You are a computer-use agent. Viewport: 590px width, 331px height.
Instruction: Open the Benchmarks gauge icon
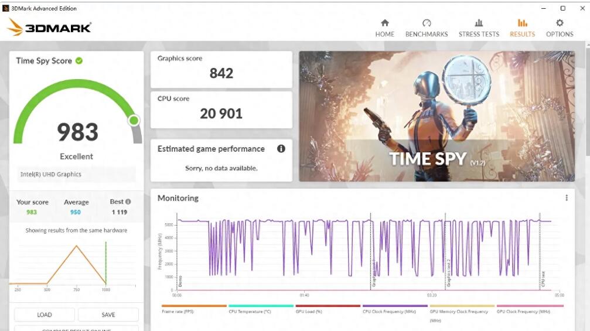point(427,23)
